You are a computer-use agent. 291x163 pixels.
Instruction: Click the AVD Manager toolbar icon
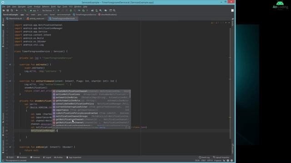tap(96, 10)
